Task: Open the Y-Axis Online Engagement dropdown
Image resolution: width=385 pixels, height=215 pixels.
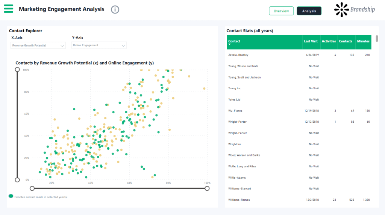Action: (99, 45)
